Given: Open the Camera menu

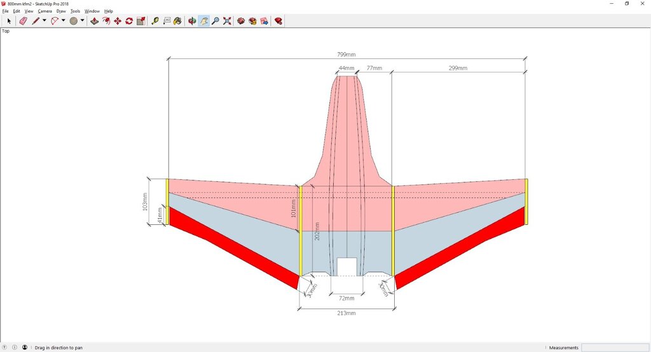Looking at the screenshot, I should (x=45, y=11).
